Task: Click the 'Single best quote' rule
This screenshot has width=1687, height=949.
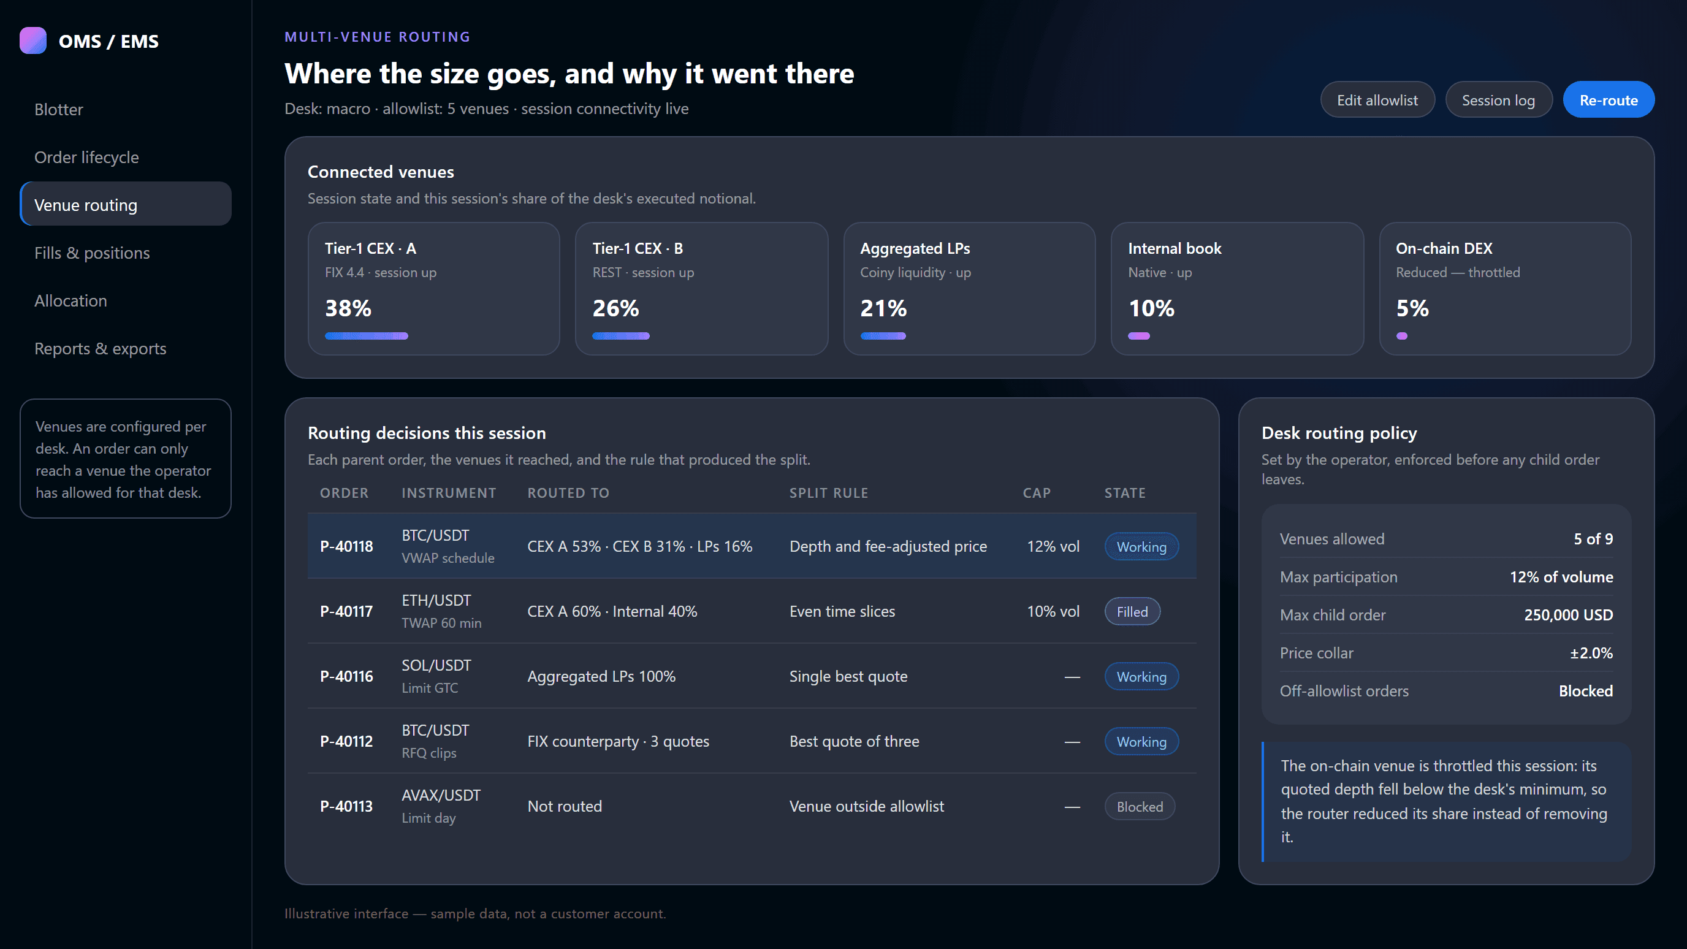Action: click(x=848, y=676)
